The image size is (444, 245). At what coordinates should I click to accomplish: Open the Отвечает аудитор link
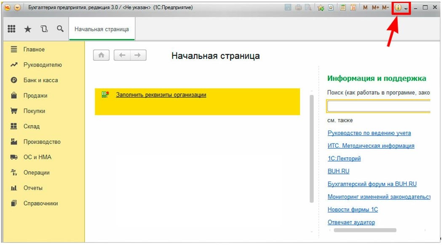[x=351, y=222]
